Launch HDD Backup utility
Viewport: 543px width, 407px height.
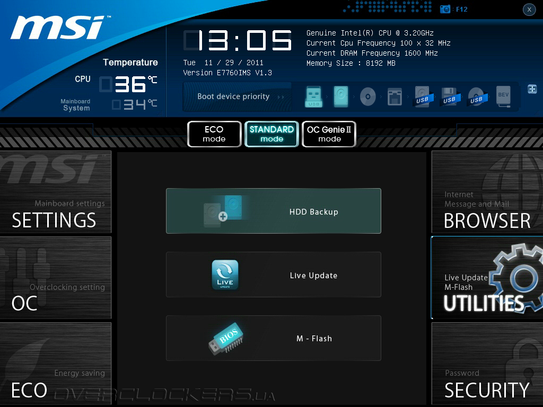click(274, 211)
